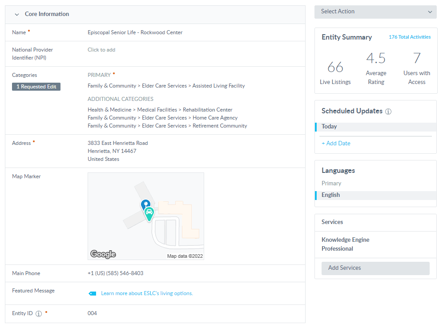Click the main phone number (585) 546-8403
Viewport: 443px width, 328px height.
(x=116, y=273)
